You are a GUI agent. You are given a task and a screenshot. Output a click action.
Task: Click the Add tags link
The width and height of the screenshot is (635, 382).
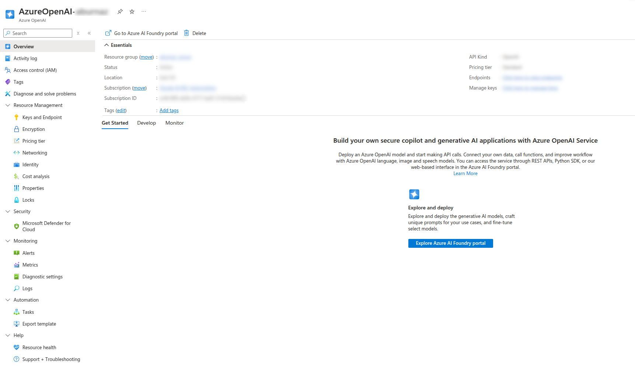click(x=169, y=111)
